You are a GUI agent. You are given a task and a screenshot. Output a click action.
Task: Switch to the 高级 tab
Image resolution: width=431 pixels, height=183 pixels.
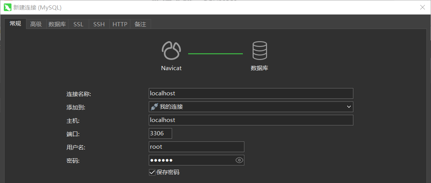pyautogui.click(x=36, y=24)
